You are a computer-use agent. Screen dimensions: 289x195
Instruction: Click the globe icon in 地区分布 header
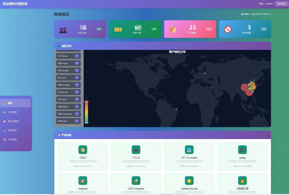[x=59, y=46]
